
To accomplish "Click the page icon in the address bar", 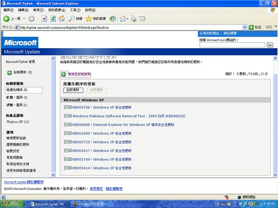I will 17,27.
